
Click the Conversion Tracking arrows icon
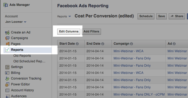click(x=7, y=79)
